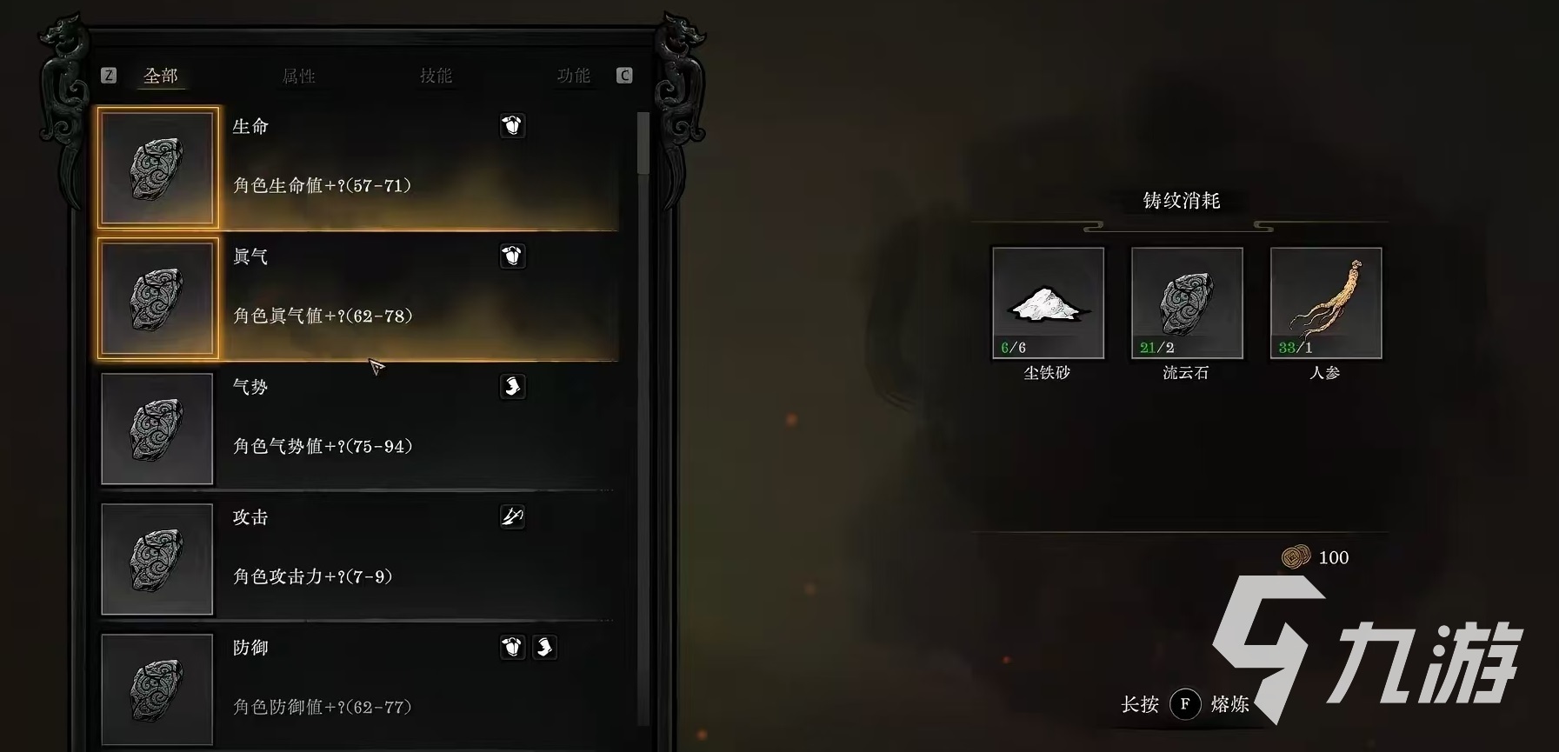Select the 人参 ginseng material thumbnail
The width and height of the screenshot is (1559, 752).
(x=1326, y=303)
